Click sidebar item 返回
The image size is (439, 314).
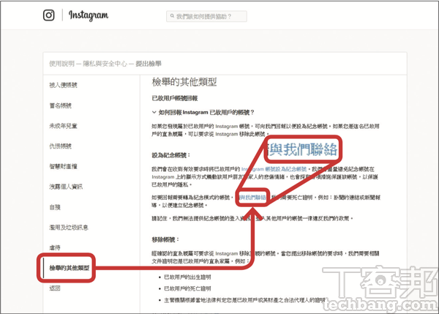coord(55,288)
